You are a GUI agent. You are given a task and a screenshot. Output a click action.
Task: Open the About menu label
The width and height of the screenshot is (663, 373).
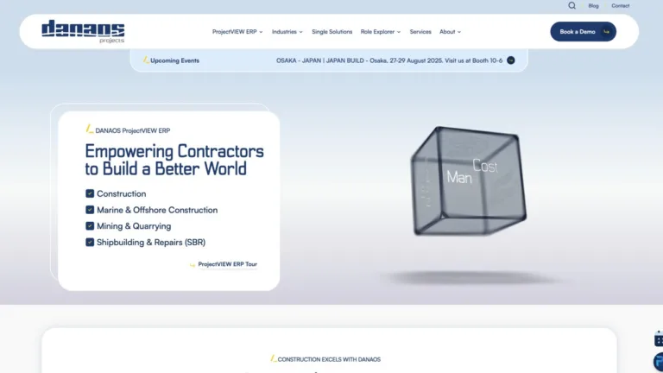click(447, 32)
